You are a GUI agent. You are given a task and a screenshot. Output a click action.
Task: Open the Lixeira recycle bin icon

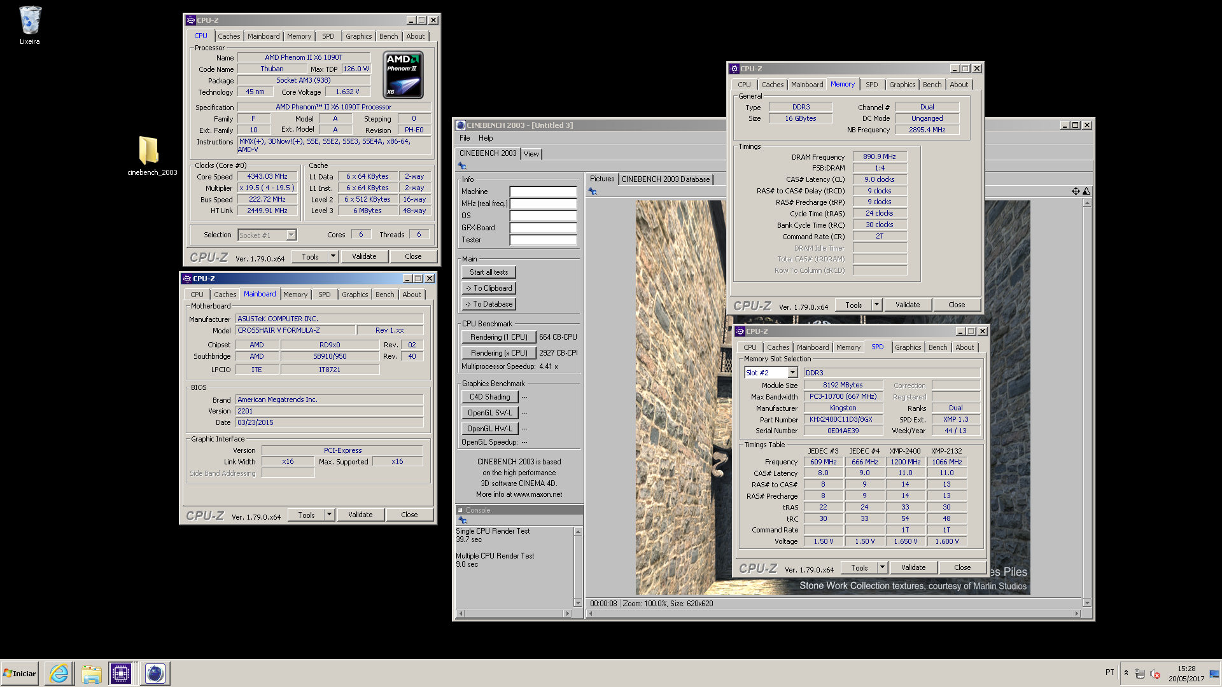(x=29, y=25)
